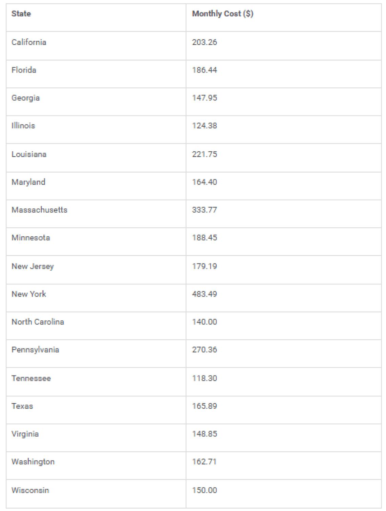Click the Monthly Cost ($) column header

tap(222, 14)
